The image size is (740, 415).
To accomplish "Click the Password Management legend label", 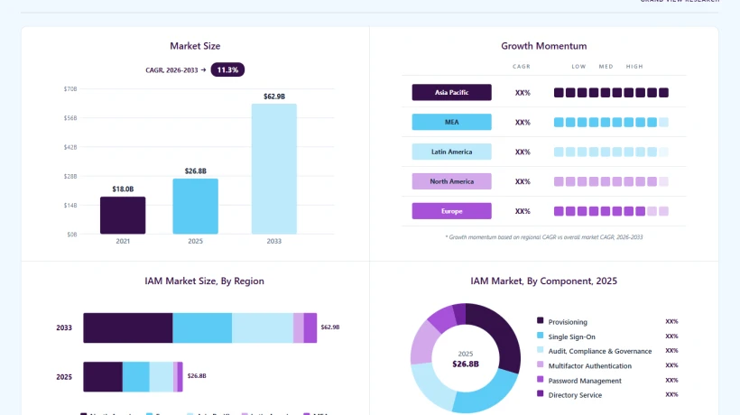I will (x=585, y=381).
